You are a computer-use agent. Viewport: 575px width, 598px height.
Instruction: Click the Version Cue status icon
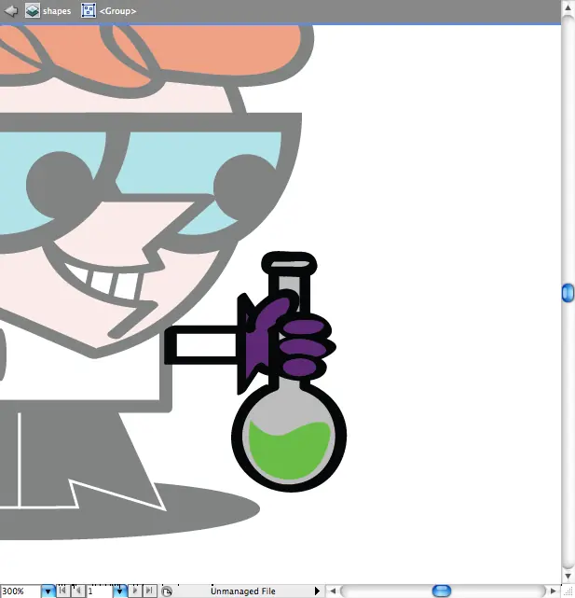coord(167,591)
